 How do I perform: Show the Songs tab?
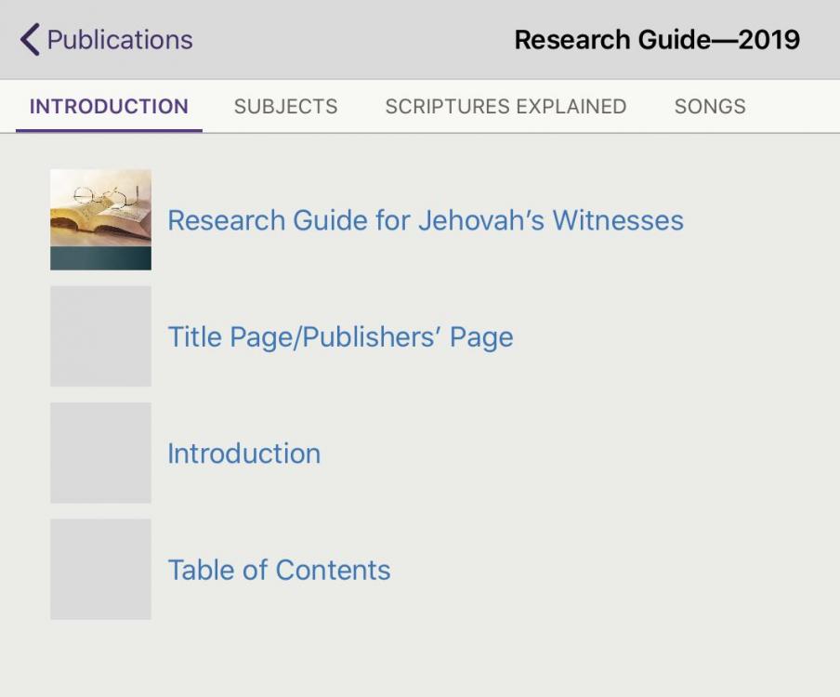click(710, 106)
